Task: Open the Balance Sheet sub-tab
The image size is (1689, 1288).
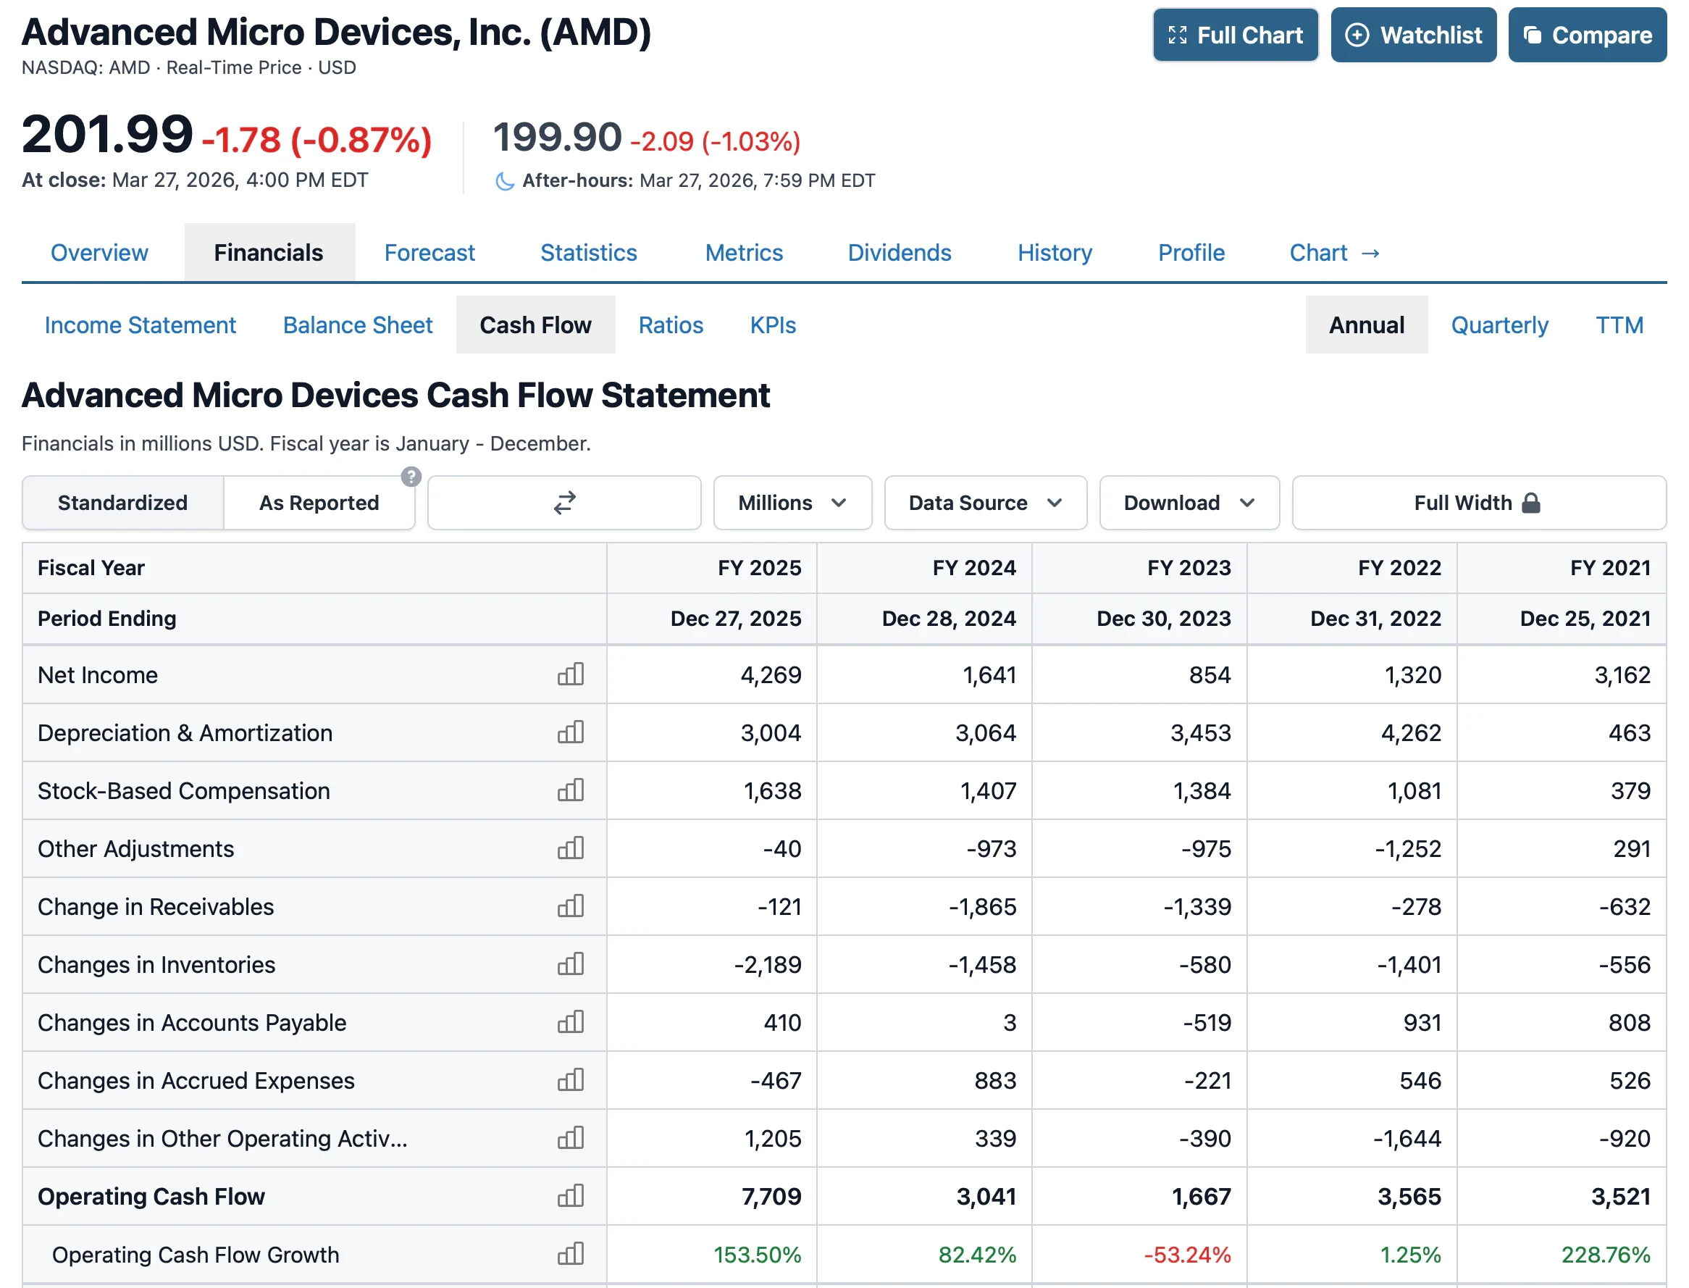Action: click(x=357, y=325)
